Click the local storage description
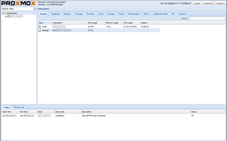 coord(62,30)
